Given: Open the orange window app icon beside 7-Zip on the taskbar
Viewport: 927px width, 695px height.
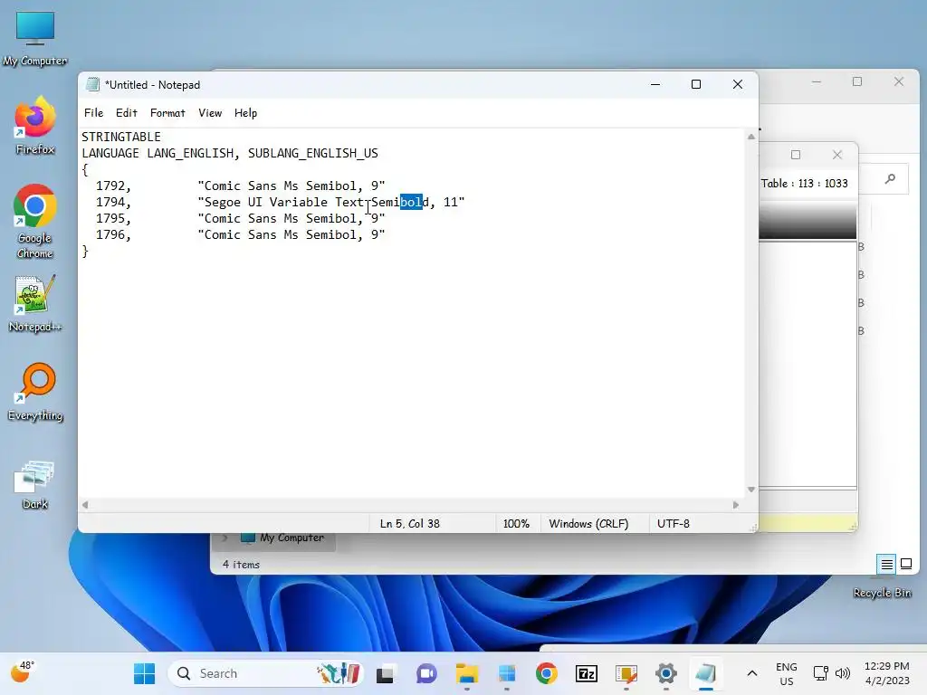Looking at the screenshot, I should [x=626, y=673].
